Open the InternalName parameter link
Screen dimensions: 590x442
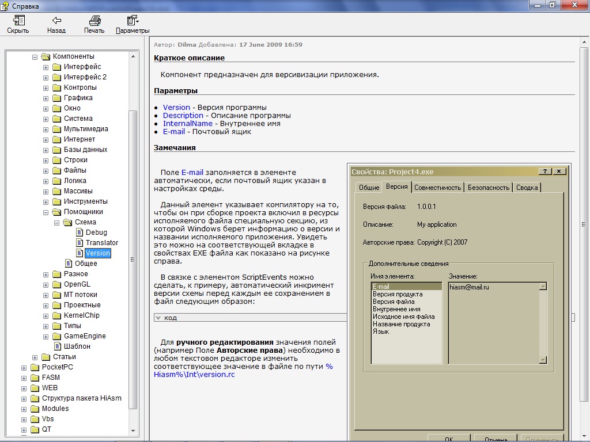pos(187,123)
